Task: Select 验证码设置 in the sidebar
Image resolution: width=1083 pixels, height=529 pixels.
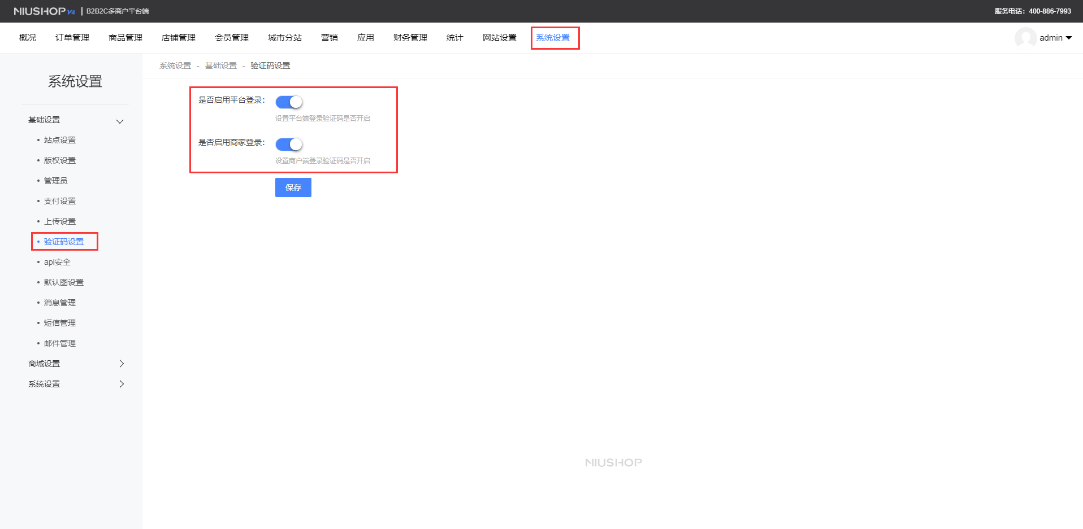Action: [64, 242]
